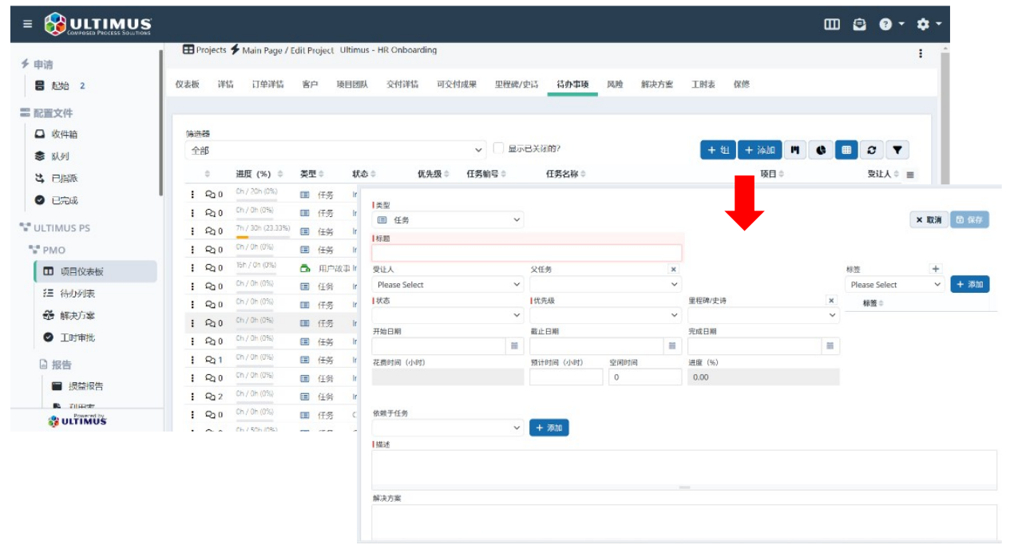1010x556 pixels.
Task: Clear the 里程碑/史诗 selection with X
Action: 831,301
